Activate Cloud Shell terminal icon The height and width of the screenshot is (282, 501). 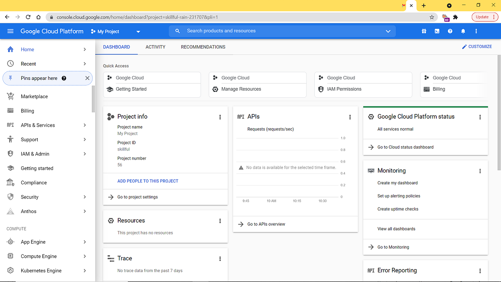[437, 31]
